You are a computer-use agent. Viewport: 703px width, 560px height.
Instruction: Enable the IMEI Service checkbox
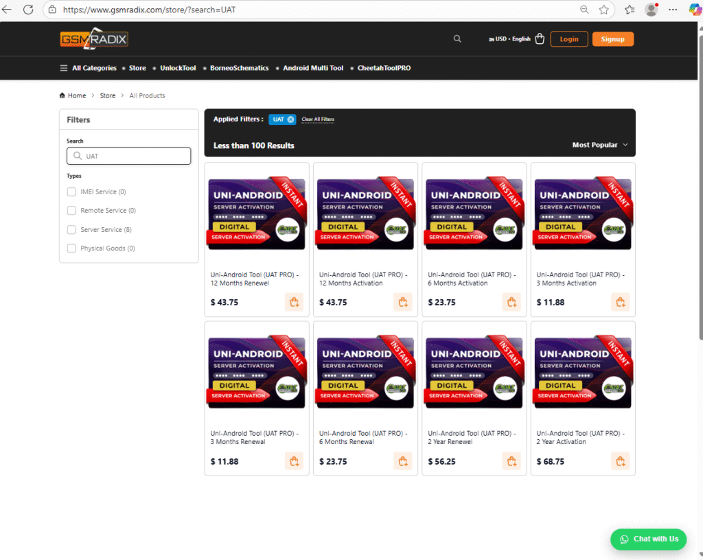pyautogui.click(x=71, y=192)
